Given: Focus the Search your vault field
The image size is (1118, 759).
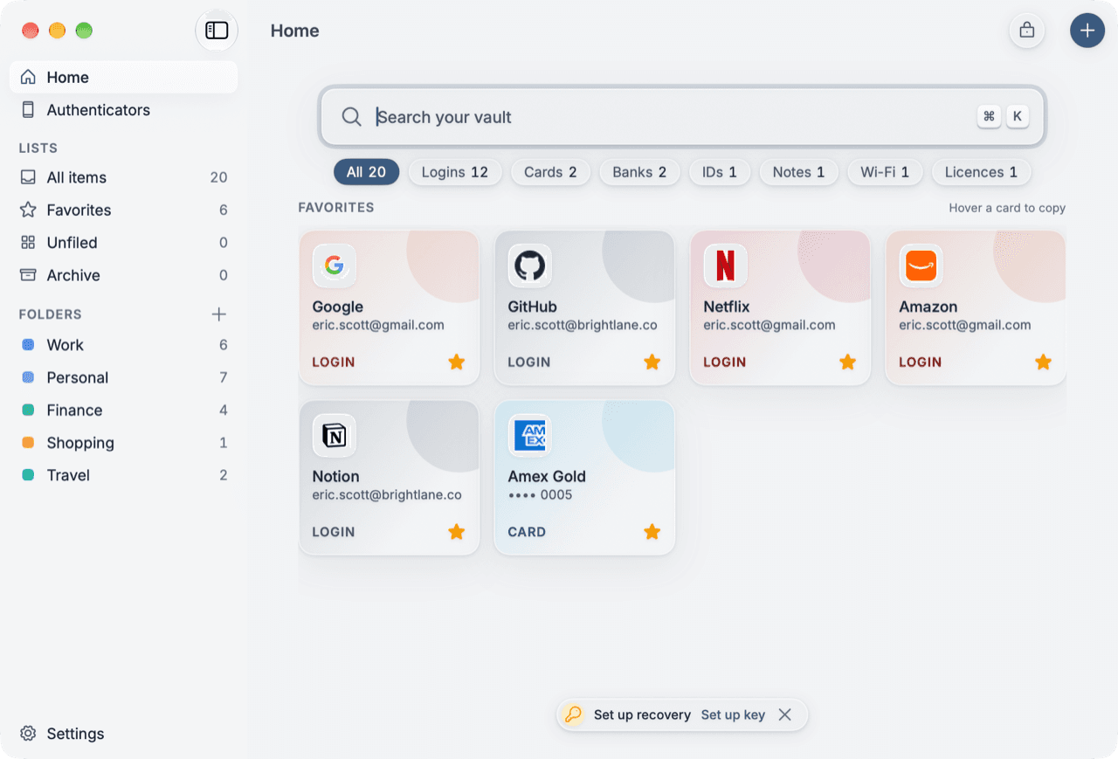Looking at the screenshot, I should [682, 117].
